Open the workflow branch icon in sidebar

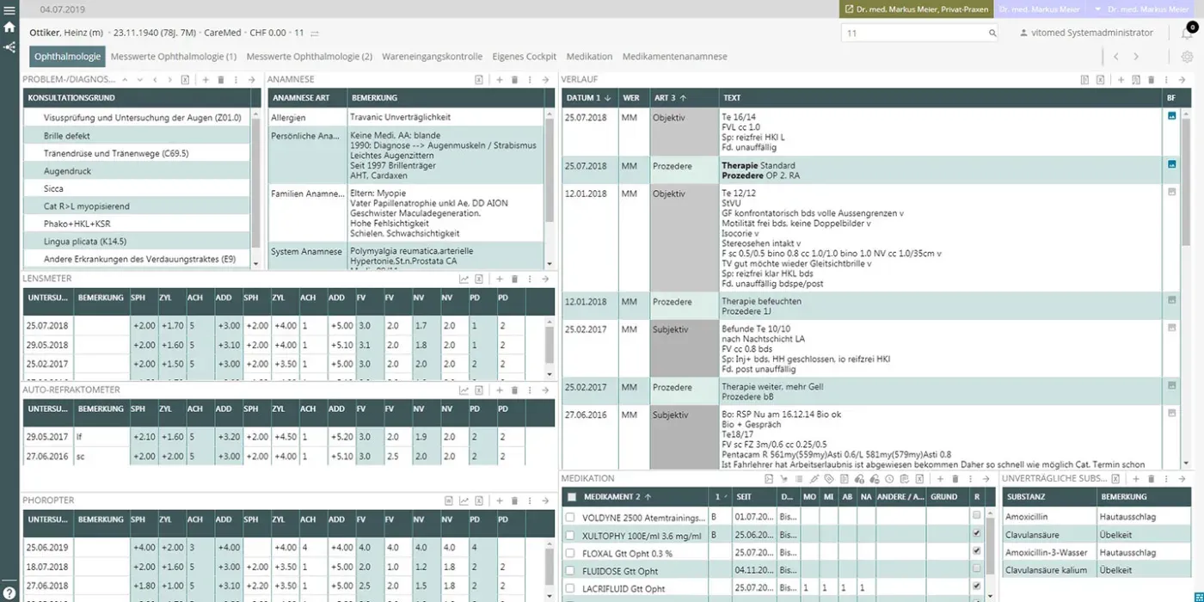pos(9,46)
